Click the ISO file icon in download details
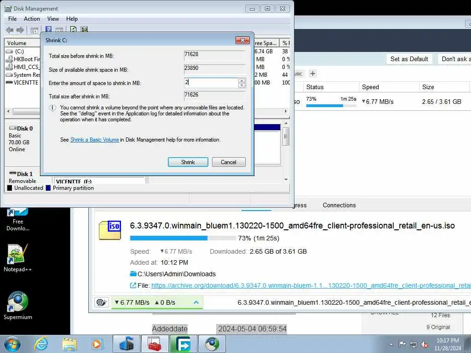This screenshot has height=353, width=471. (x=110, y=230)
